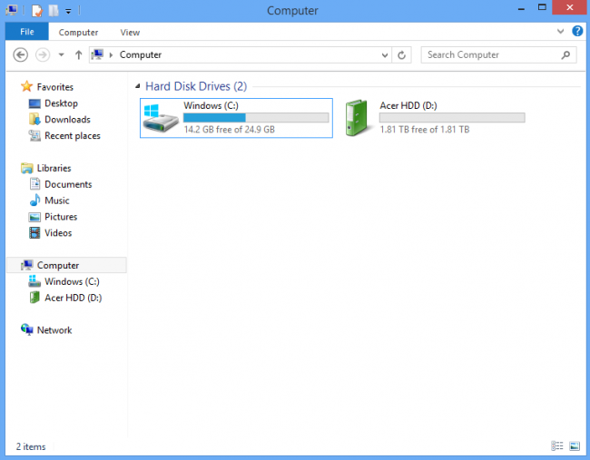Open Recent places from Favorites
The width and height of the screenshot is (590, 460).
tap(73, 135)
